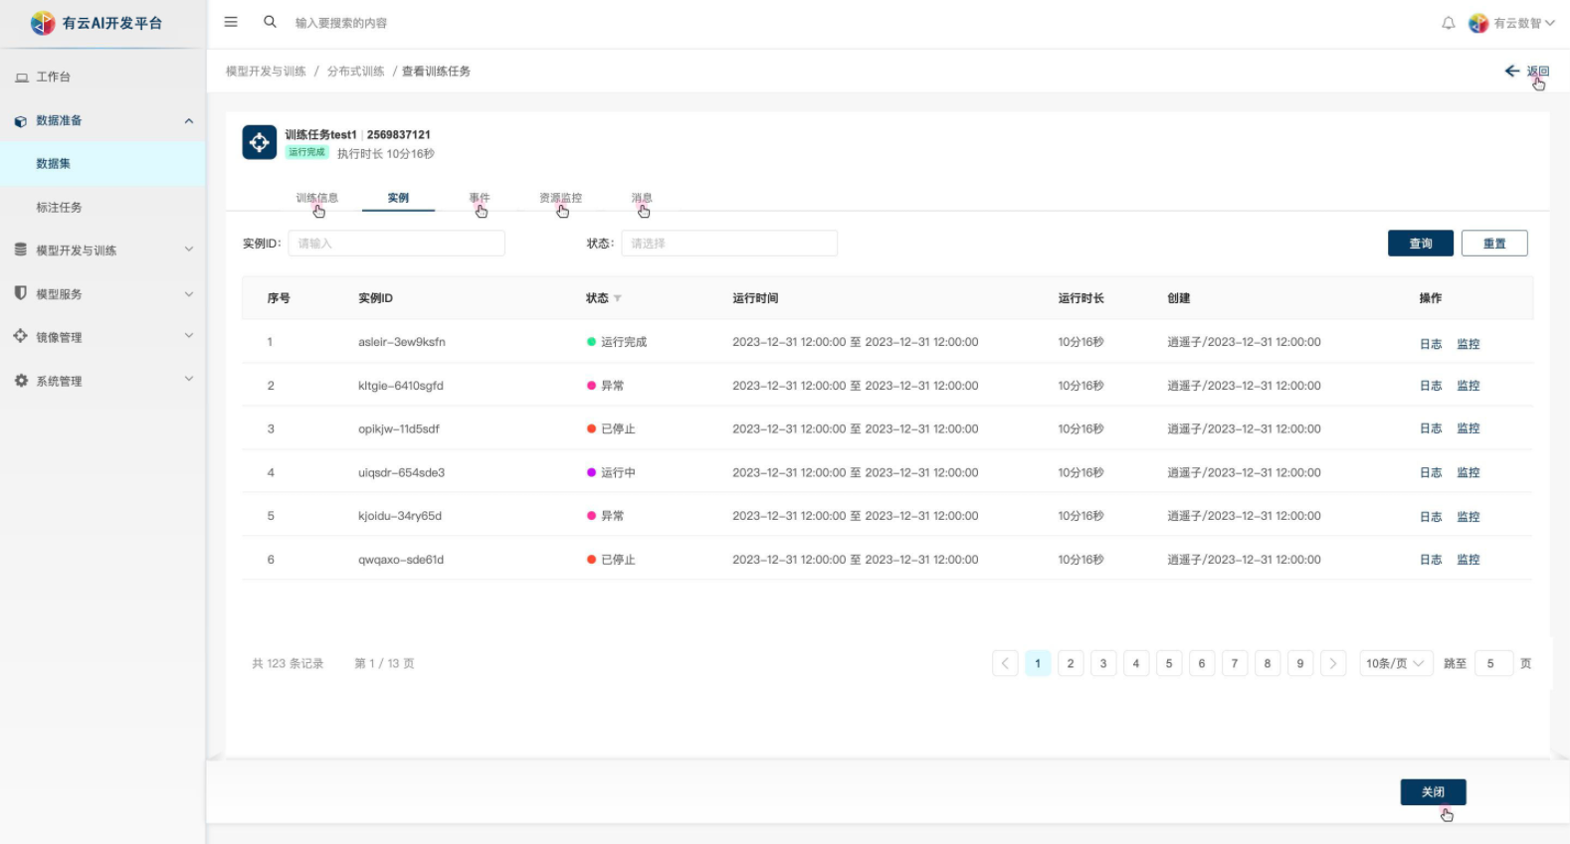Click the training task logo icon

tap(260, 142)
